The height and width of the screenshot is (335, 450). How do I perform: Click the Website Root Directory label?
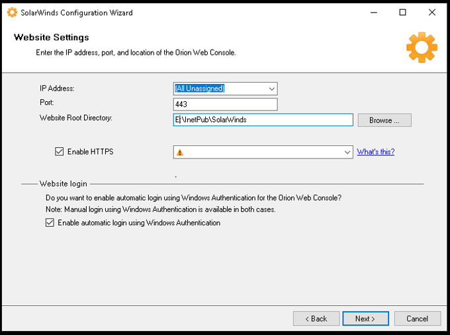pyautogui.click(x=75, y=118)
